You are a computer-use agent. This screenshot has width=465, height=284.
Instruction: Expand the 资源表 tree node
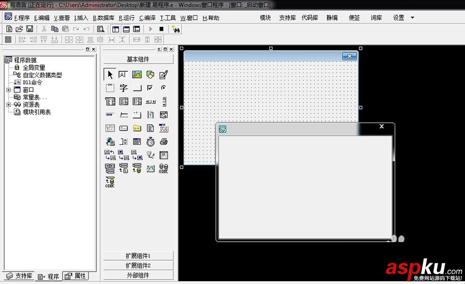pos(8,105)
